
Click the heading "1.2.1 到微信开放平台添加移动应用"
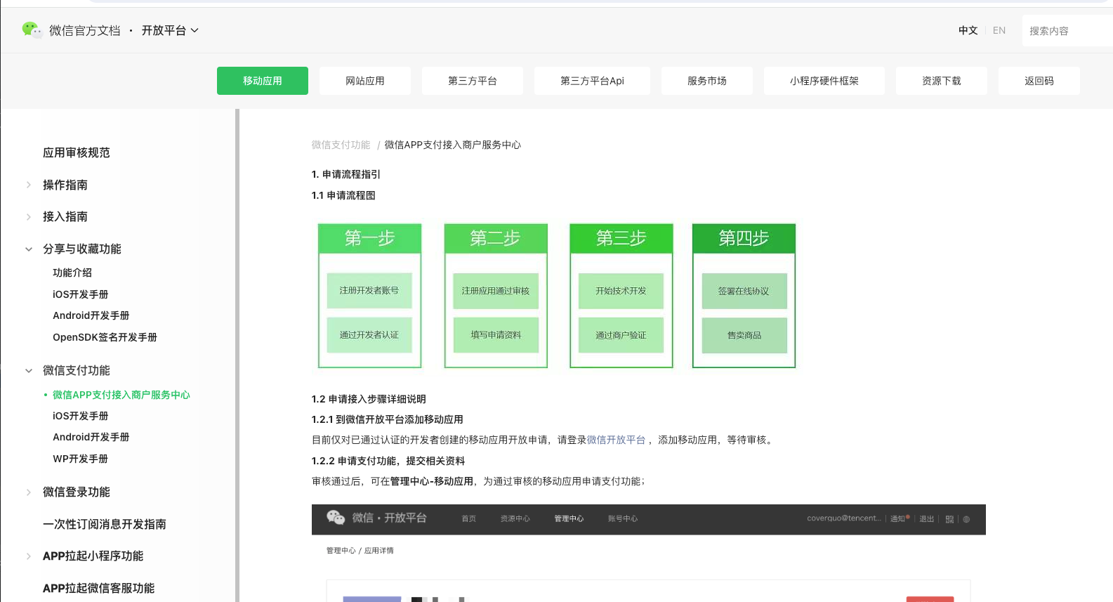(x=388, y=419)
